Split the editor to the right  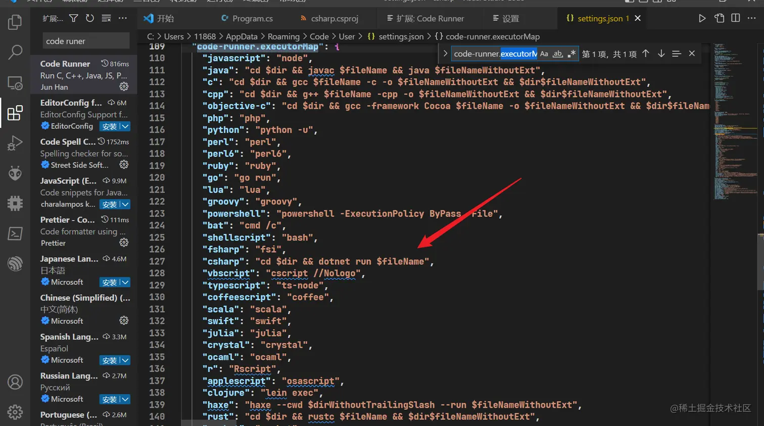pos(736,18)
